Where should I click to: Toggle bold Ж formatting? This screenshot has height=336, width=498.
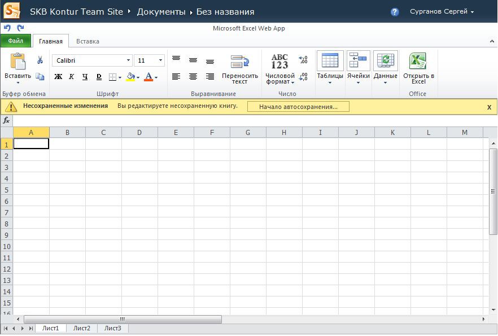pyautogui.click(x=58, y=77)
